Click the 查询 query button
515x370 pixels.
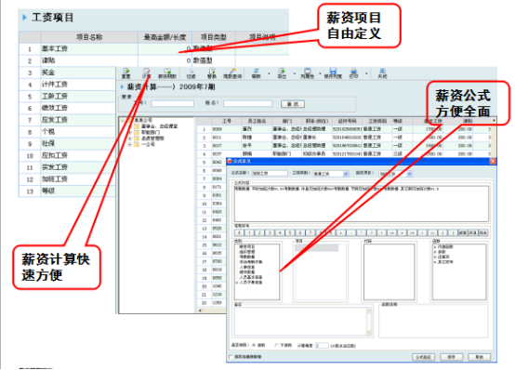[x=293, y=104]
